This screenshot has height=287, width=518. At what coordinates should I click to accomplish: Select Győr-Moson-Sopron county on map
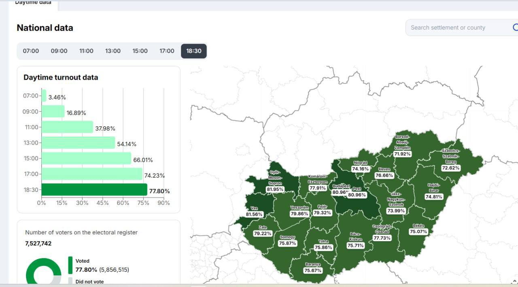point(275,181)
